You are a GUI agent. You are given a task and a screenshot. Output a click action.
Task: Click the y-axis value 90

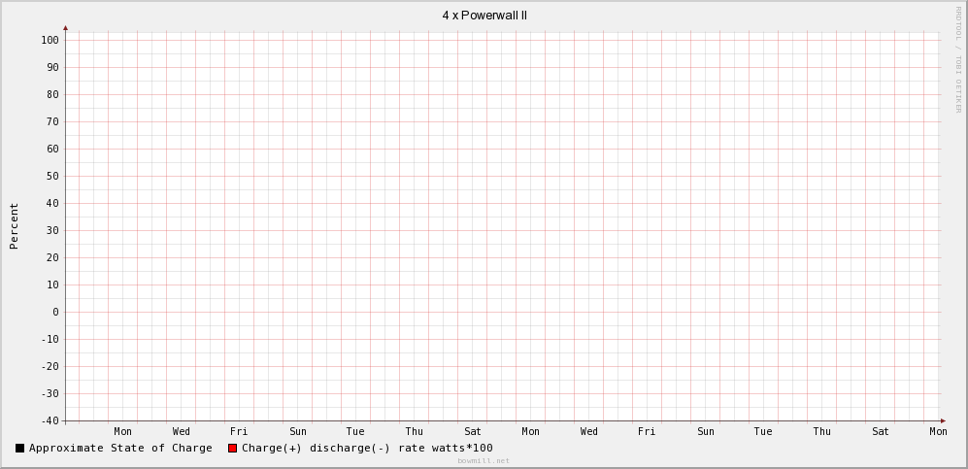pyautogui.click(x=52, y=67)
